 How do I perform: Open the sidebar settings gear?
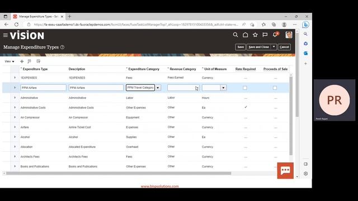tap(306, 174)
